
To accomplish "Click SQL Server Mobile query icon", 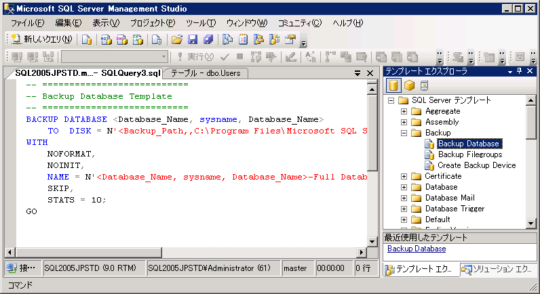I will [157, 39].
